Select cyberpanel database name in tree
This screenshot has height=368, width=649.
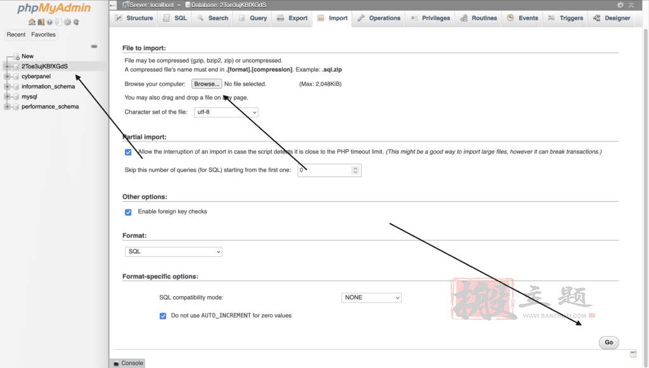click(x=36, y=77)
